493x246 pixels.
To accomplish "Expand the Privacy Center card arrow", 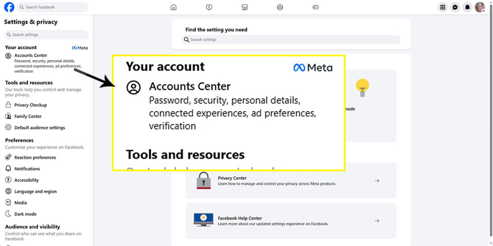I will pyautogui.click(x=377, y=181).
